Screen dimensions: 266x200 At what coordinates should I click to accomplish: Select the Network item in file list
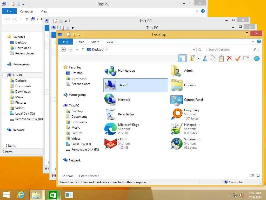(x=136, y=100)
